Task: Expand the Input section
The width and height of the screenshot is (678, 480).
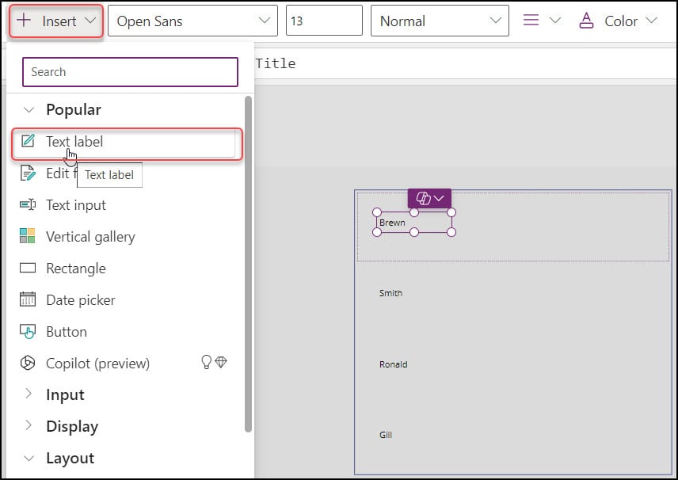Action: point(29,393)
